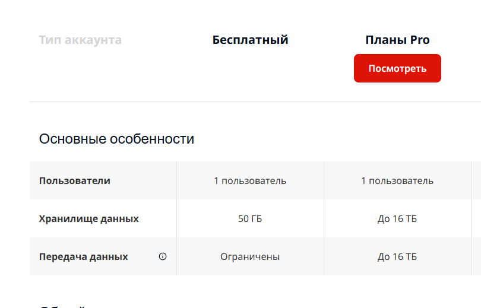
Task: Select the 50 ГБ storage cell
Action: tap(250, 218)
